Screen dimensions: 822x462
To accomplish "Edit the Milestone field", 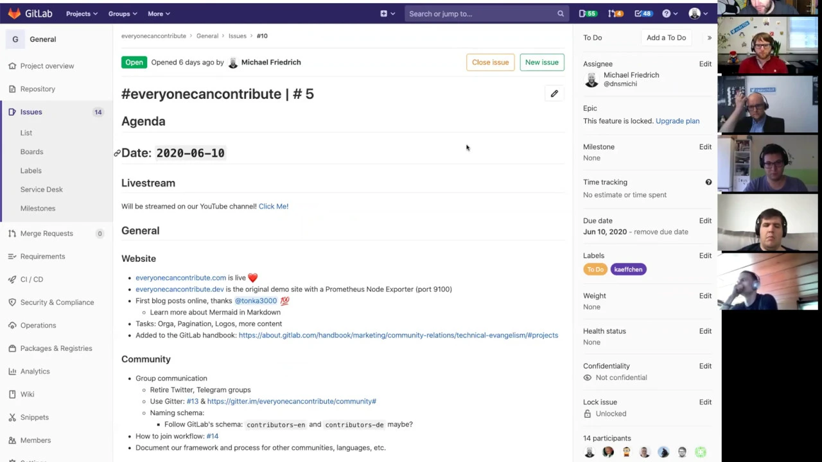I will [705, 147].
